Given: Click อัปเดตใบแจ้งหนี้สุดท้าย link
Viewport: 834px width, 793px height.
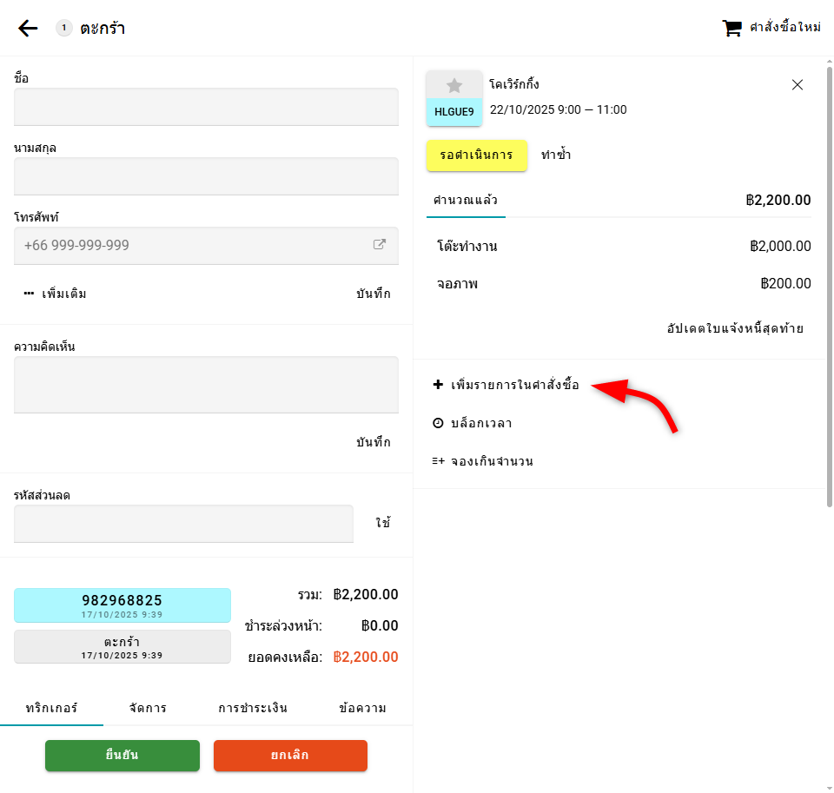Looking at the screenshot, I should (734, 328).
